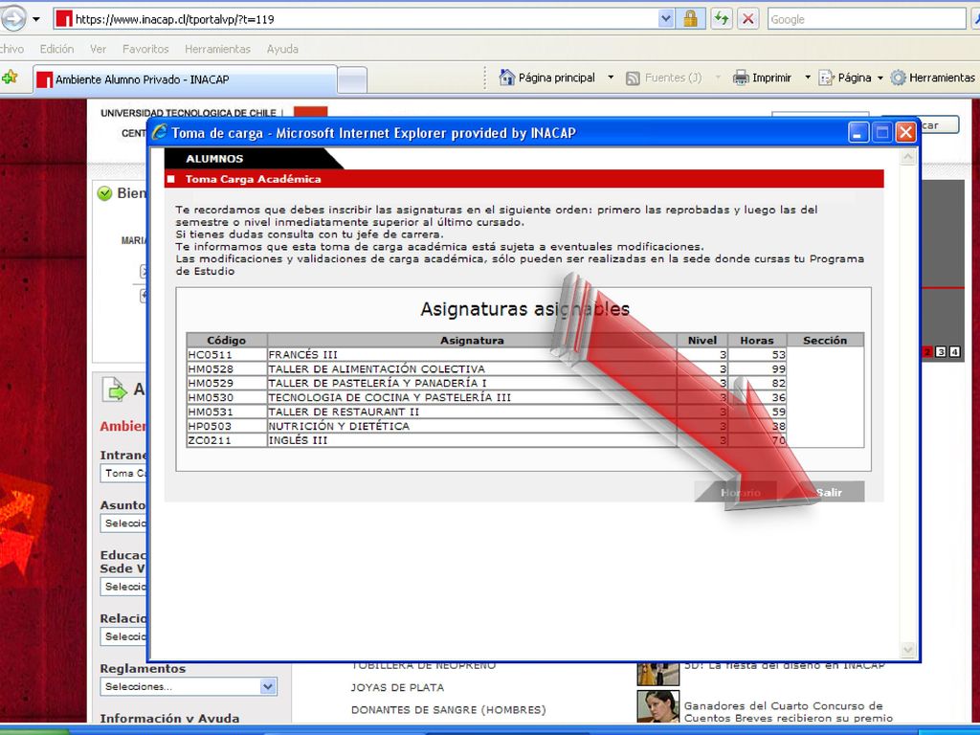Click TALLER DE PASTELERÍA Y PANADERÍA I

coord(487,383)
